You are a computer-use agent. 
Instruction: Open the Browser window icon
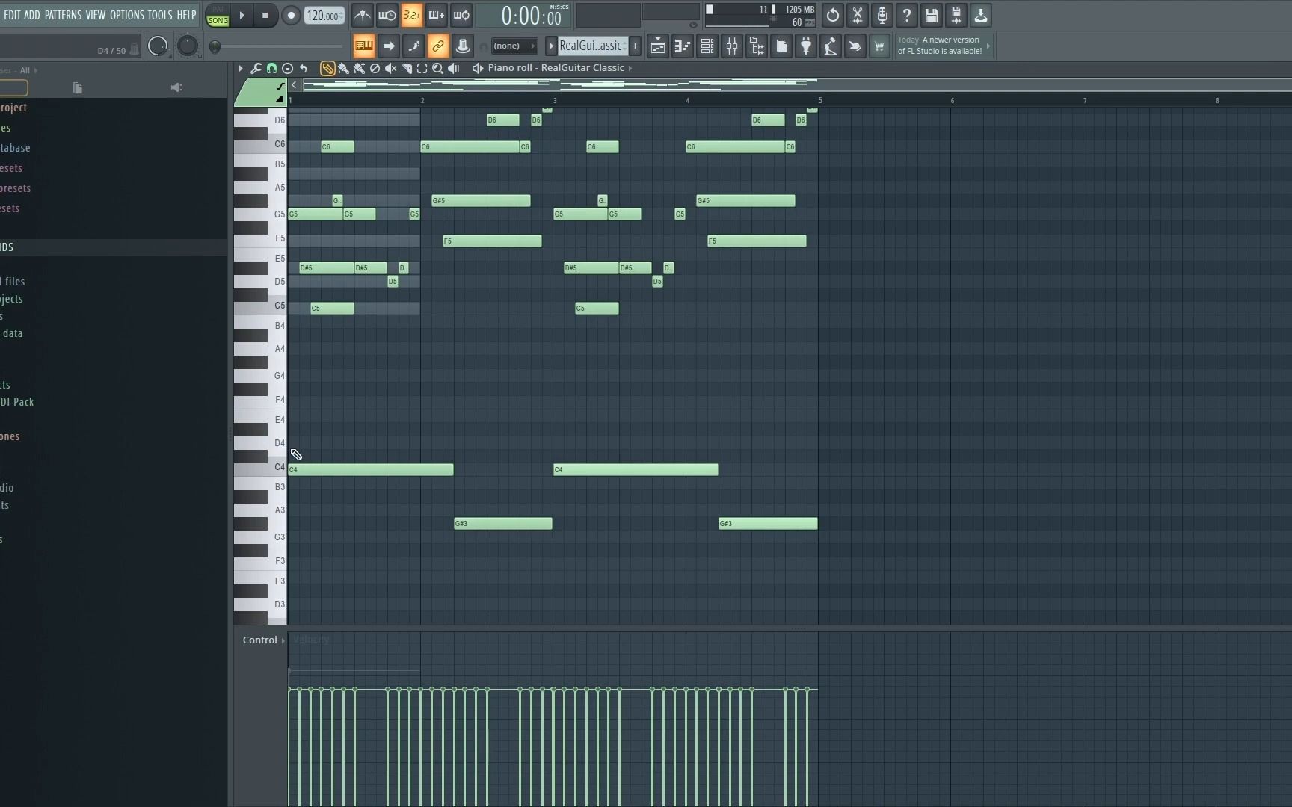point(757,46)
